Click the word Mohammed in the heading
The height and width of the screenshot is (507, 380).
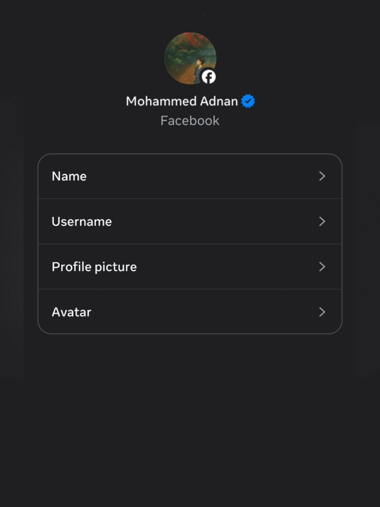point(161,101)
